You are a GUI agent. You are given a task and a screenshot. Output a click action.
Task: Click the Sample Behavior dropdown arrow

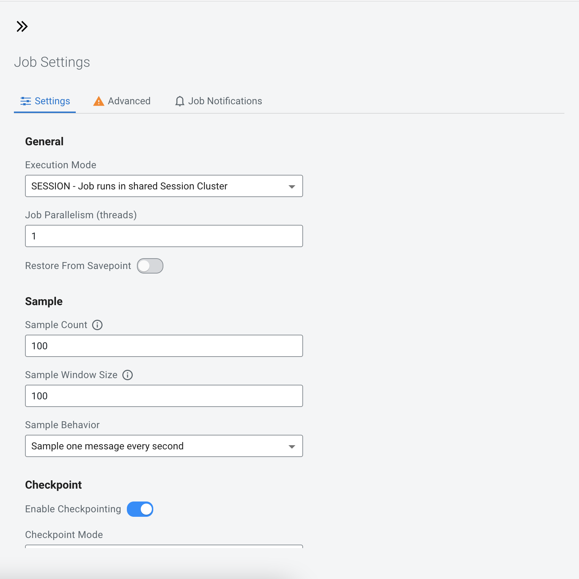[x=292, y=447]
